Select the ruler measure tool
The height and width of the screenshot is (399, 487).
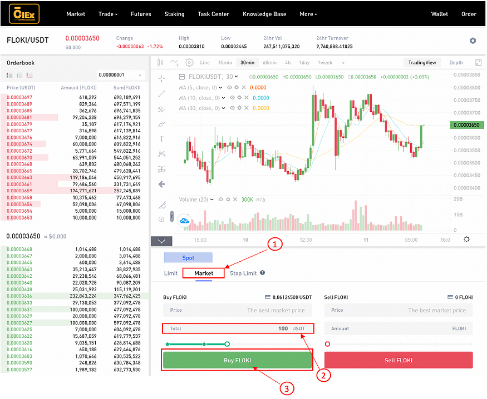coord(162,205)
